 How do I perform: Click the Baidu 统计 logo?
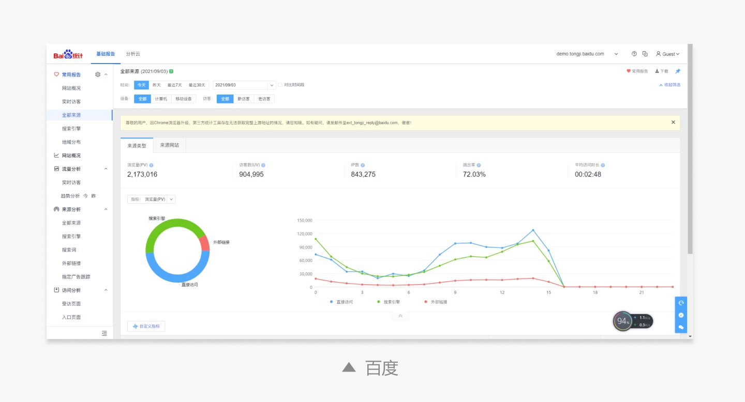68,54
